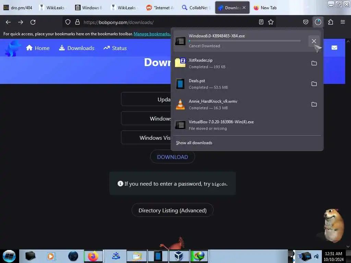The image size is (351, 263).
Task: Go forward one page
Action: [21, 22]
